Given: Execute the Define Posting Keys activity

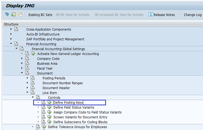Looking at the screenshot, I should pyautogui.click(x=49, y=102).
